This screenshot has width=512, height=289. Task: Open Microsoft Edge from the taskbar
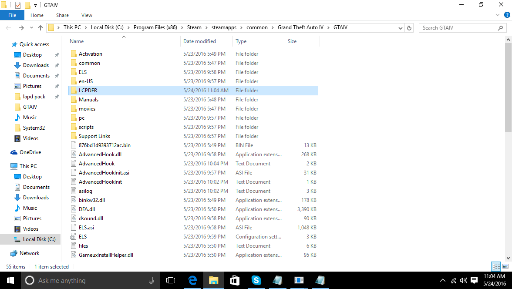(x=192, y=280)
